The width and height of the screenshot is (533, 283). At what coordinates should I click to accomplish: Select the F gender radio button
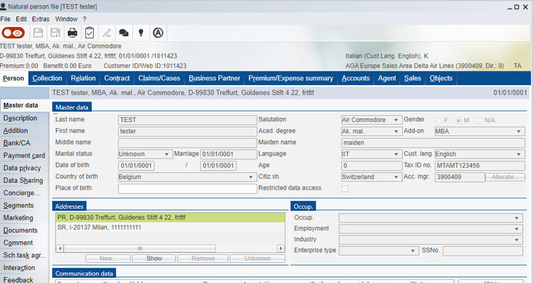[x=439, y=120]
